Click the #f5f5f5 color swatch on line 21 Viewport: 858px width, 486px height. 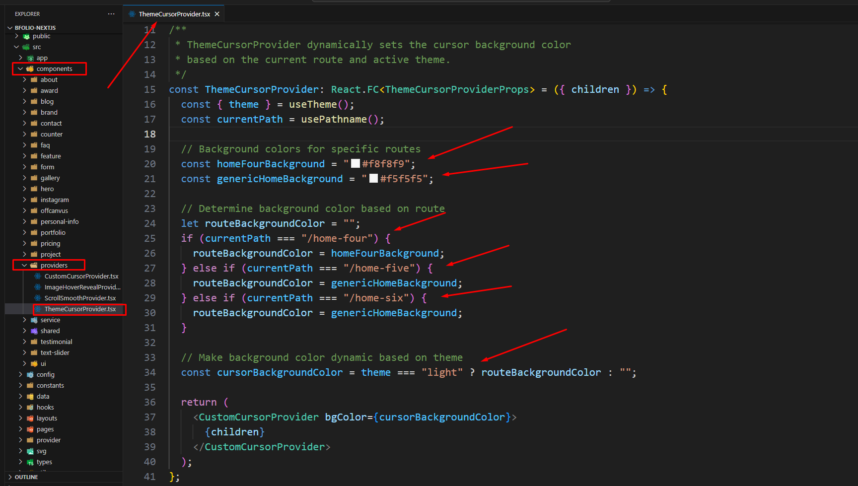tap(373, 179)
